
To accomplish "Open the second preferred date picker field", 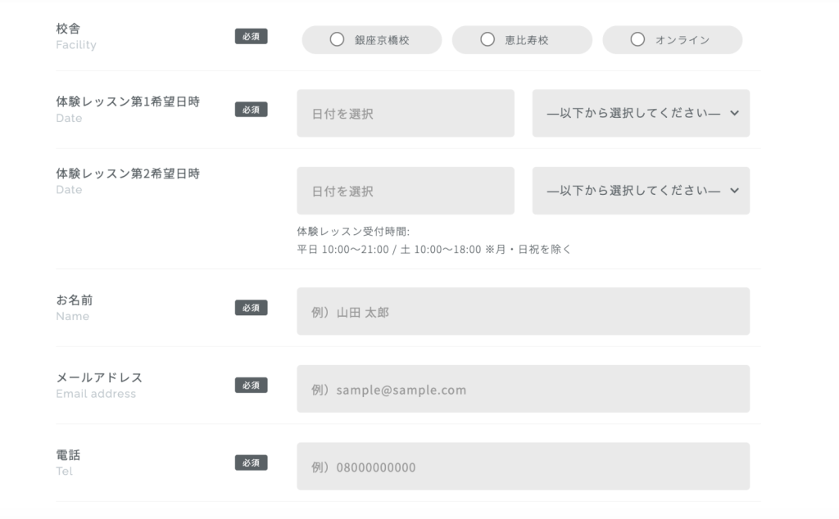I will coord(405,191).
